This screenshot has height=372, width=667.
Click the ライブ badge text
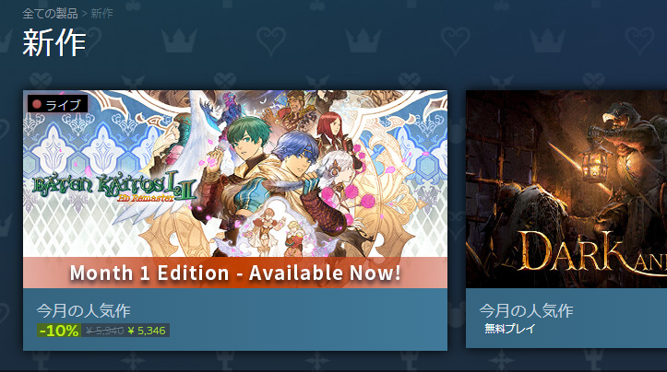(x=64, y=104)
